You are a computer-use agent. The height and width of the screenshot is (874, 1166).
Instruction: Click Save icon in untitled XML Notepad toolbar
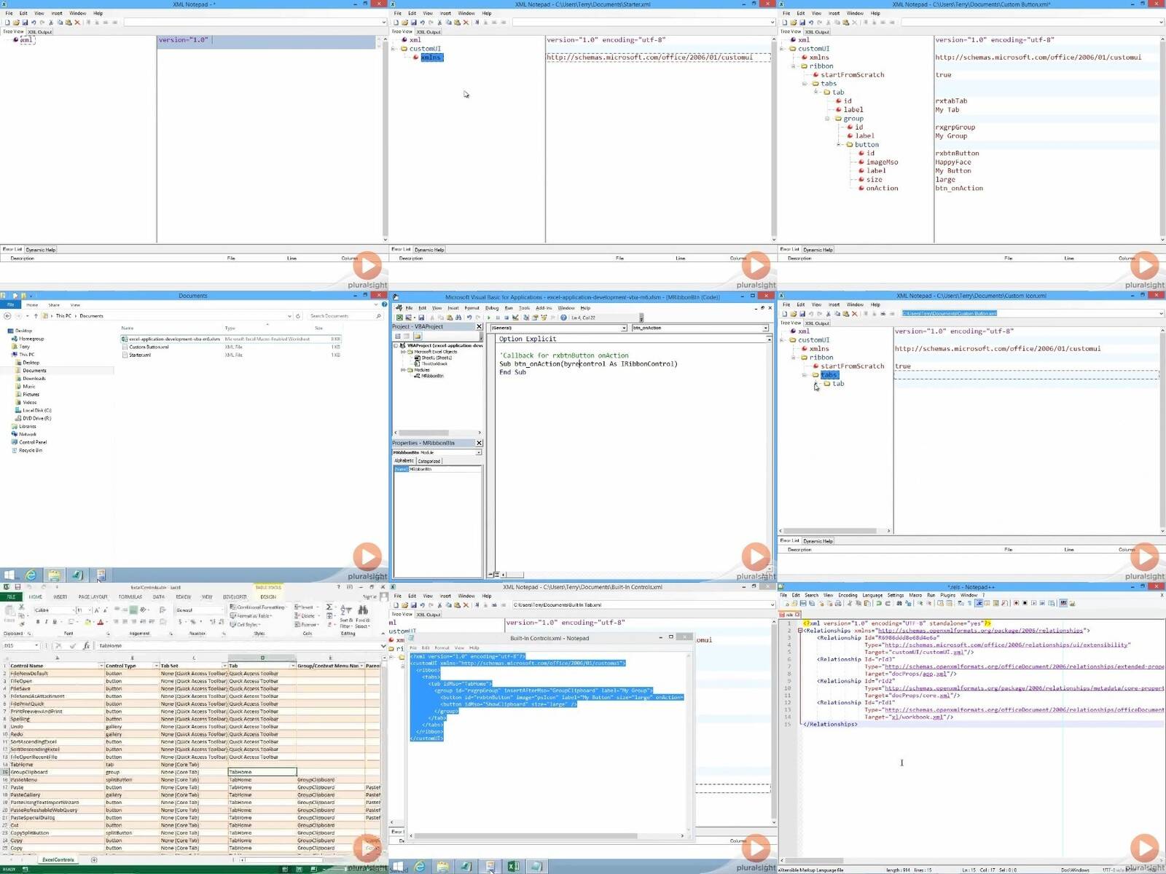[x=25, y=23]
